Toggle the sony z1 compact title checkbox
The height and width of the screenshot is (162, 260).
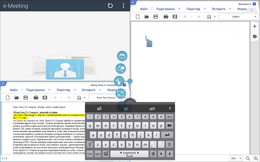pos(124,85)
